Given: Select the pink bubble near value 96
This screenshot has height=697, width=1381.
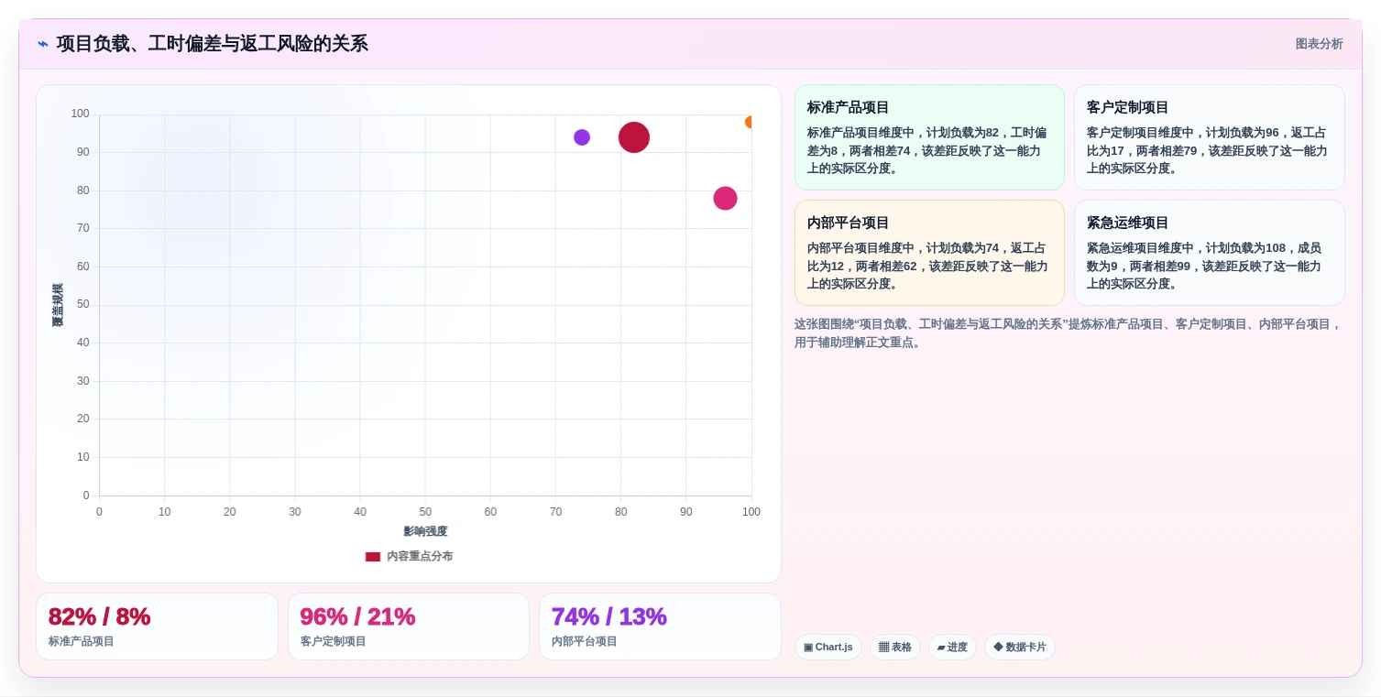Looking at the screenshot, I should 725,198.
